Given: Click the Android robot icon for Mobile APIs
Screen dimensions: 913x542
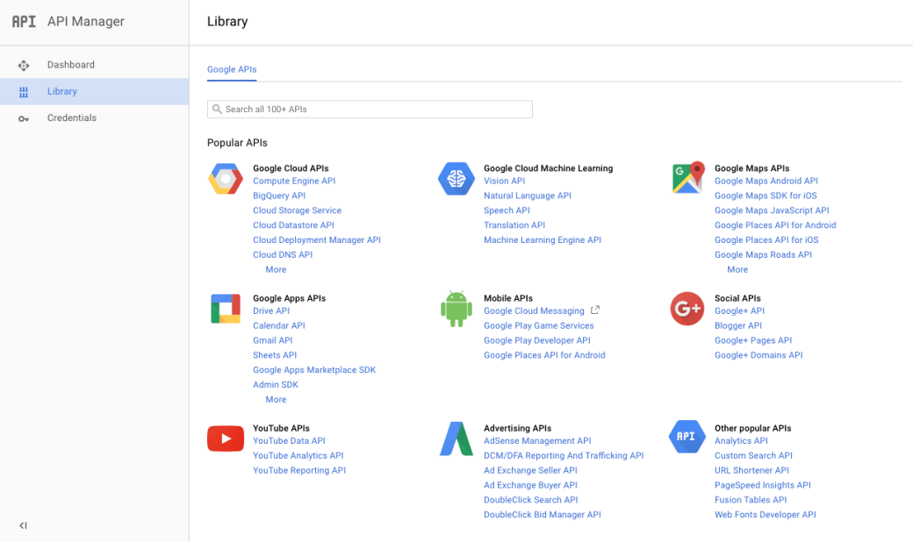Looking at the screenshot, I should 456,308.
